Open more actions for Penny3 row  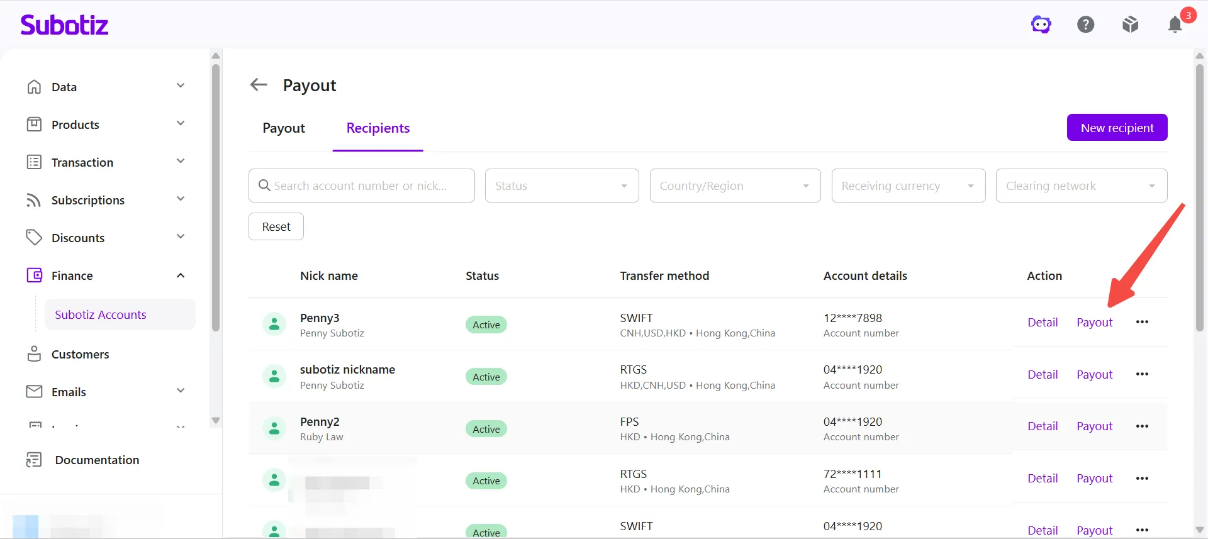[1142, 322]
